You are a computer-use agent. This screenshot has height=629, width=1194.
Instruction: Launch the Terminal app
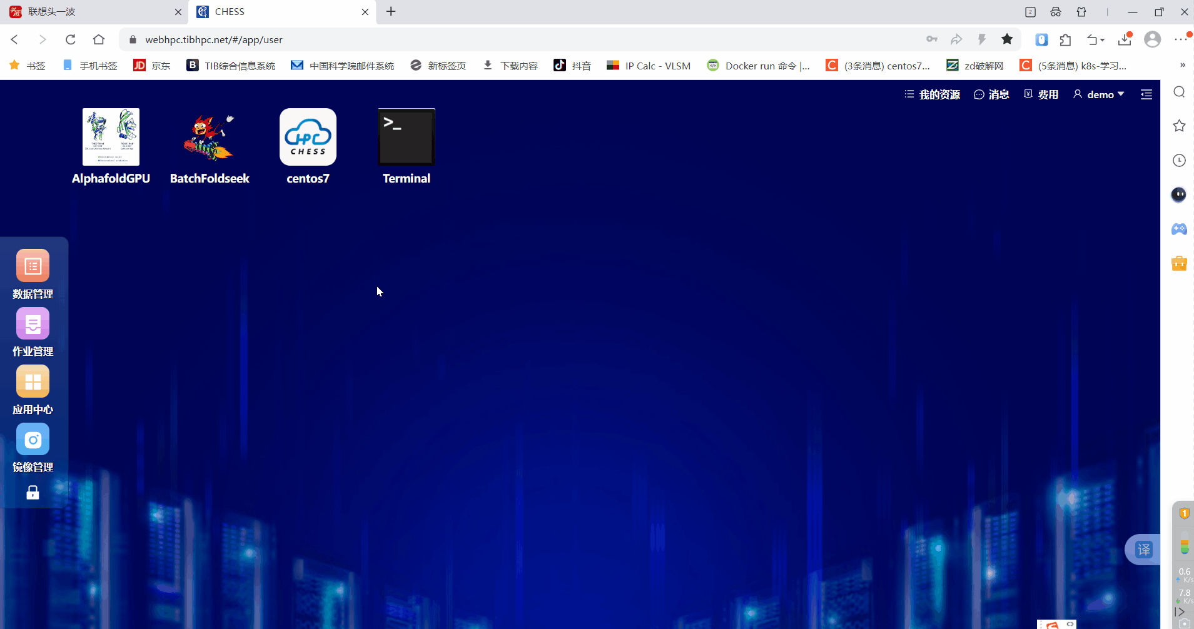[407, 137]
